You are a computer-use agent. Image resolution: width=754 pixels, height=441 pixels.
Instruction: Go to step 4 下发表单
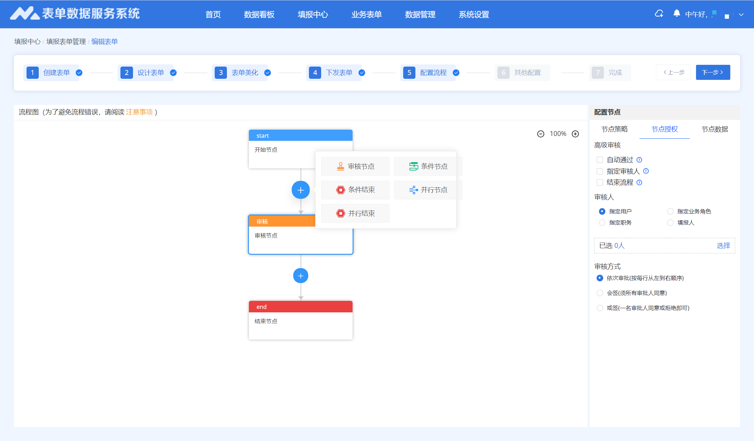334,73
